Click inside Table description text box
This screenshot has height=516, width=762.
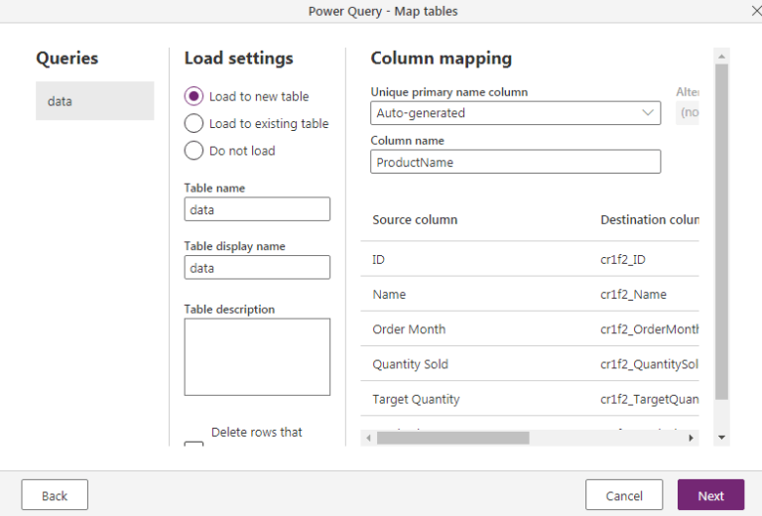pyautogui.click(x=257, y=356)
